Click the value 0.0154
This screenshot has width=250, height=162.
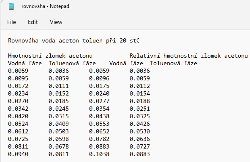click(140, 93)
